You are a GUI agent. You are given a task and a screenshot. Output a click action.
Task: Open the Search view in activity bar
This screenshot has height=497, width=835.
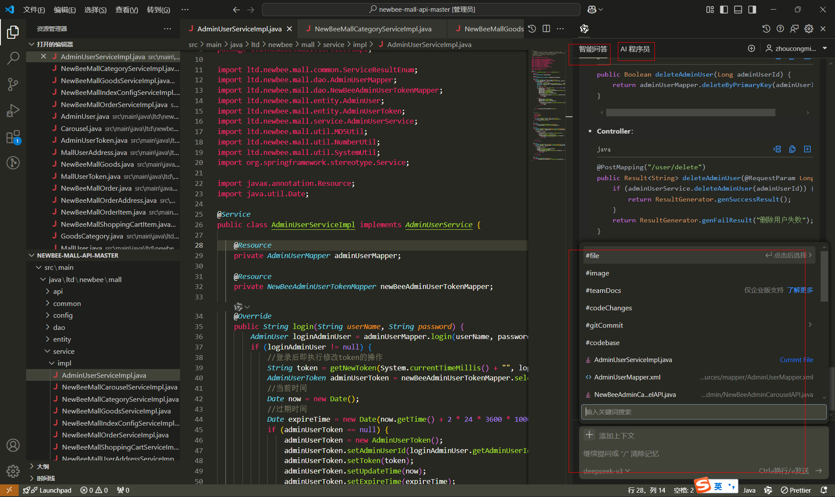click(13, 58)
